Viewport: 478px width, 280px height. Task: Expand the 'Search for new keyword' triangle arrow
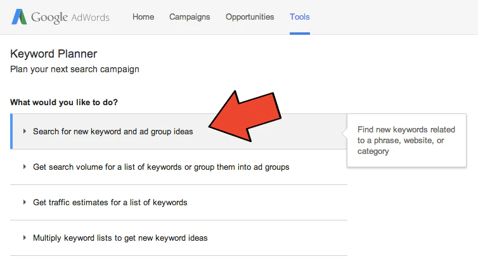25,132
